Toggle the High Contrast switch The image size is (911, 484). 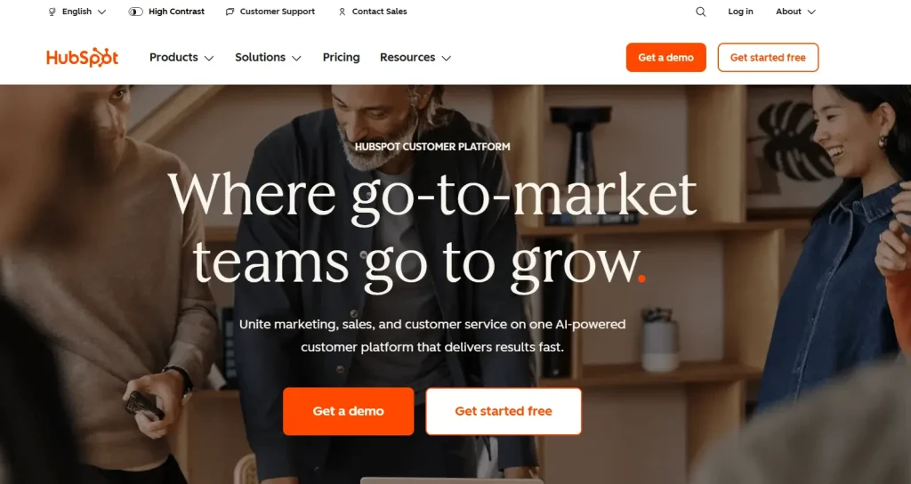(135, 12)
